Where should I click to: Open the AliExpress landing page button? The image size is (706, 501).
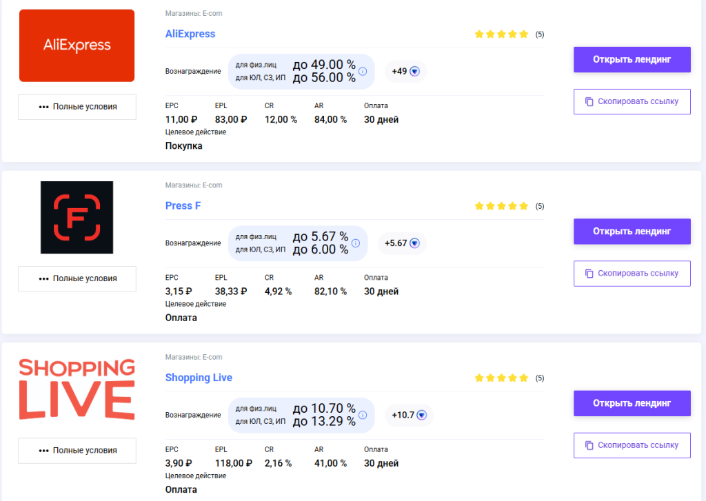632,59
